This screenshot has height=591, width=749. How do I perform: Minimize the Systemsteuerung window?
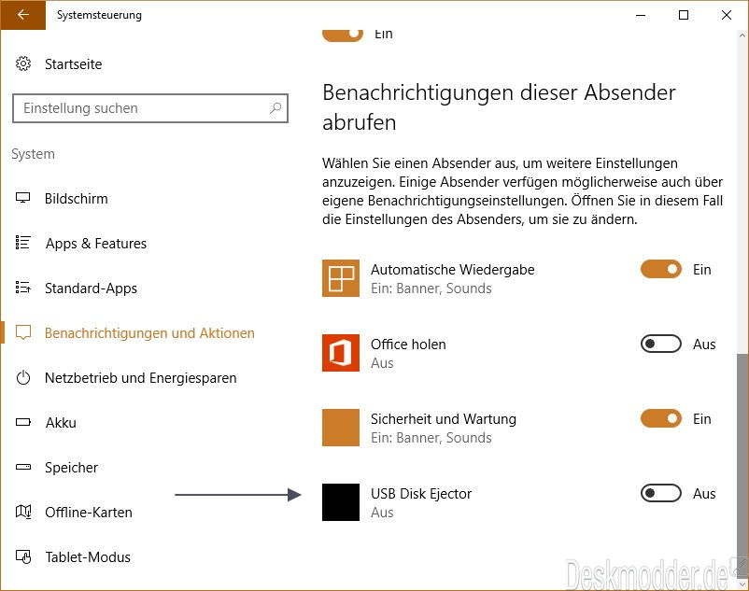point(641,15)
